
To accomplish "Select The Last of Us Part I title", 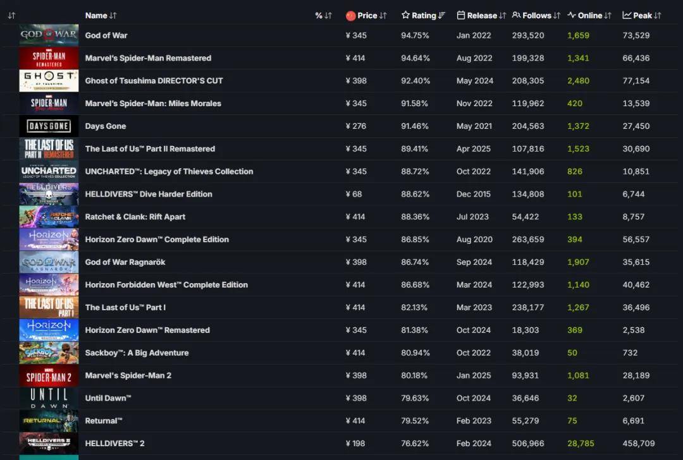I will coord(125,307).
